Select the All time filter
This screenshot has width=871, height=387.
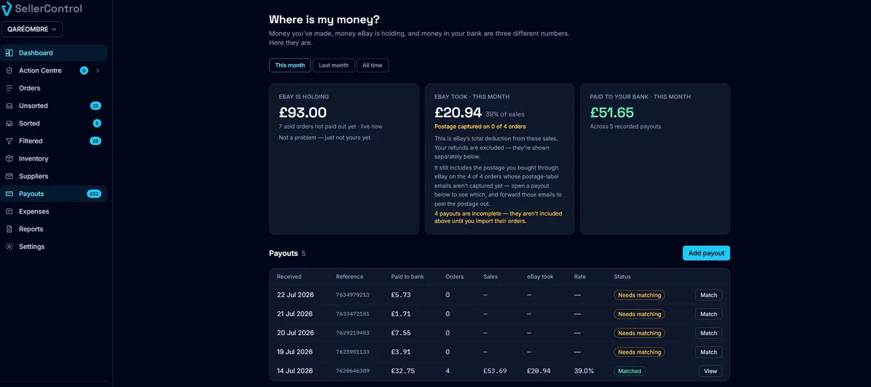click(372, 65)
